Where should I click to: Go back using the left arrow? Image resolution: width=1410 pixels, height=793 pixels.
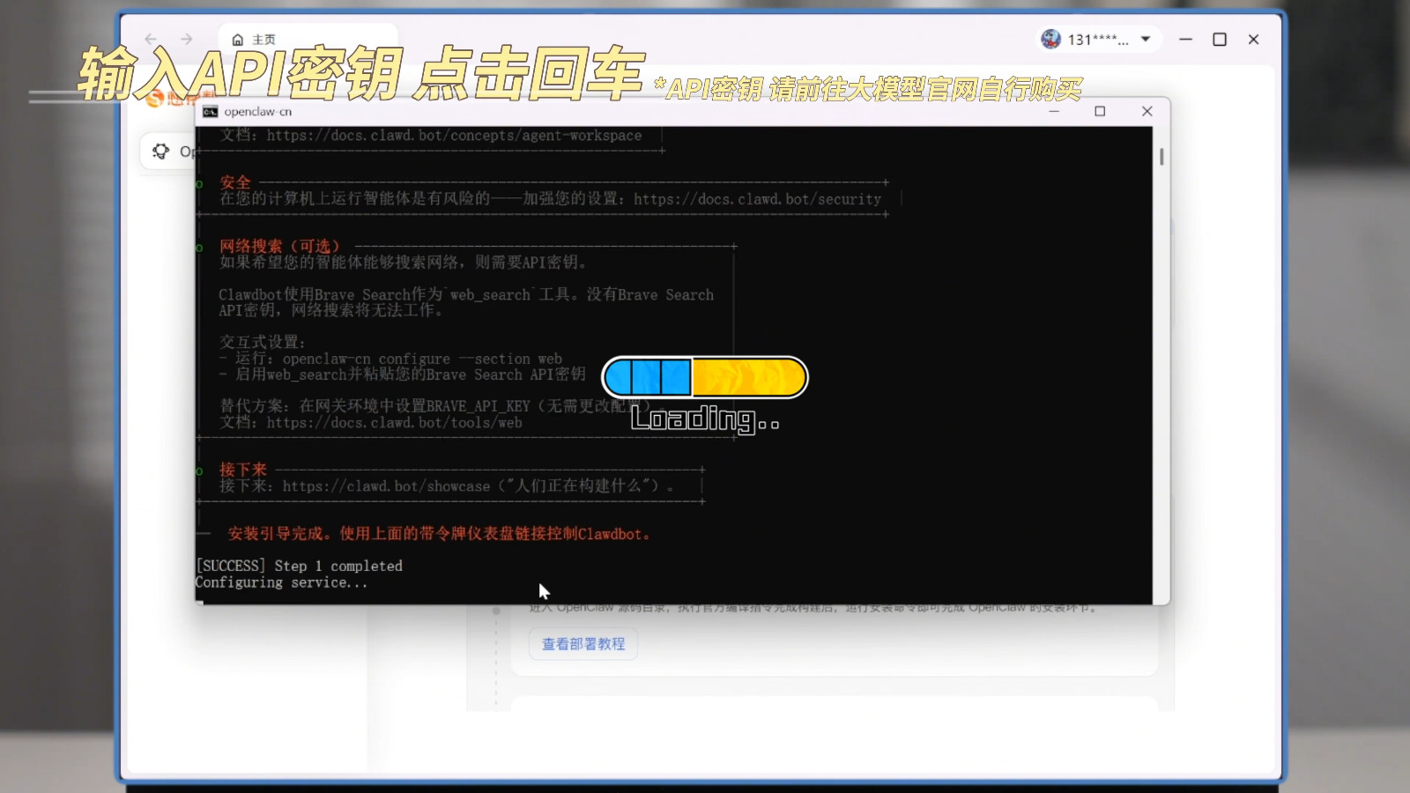pos(151,40)
